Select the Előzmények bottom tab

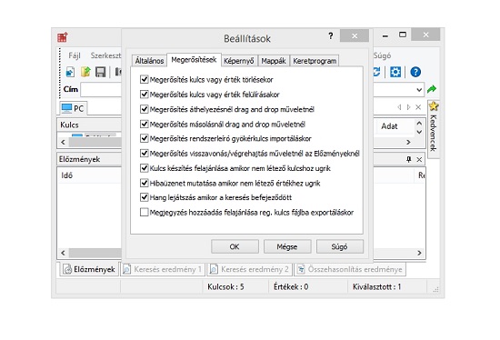[89, 269]
